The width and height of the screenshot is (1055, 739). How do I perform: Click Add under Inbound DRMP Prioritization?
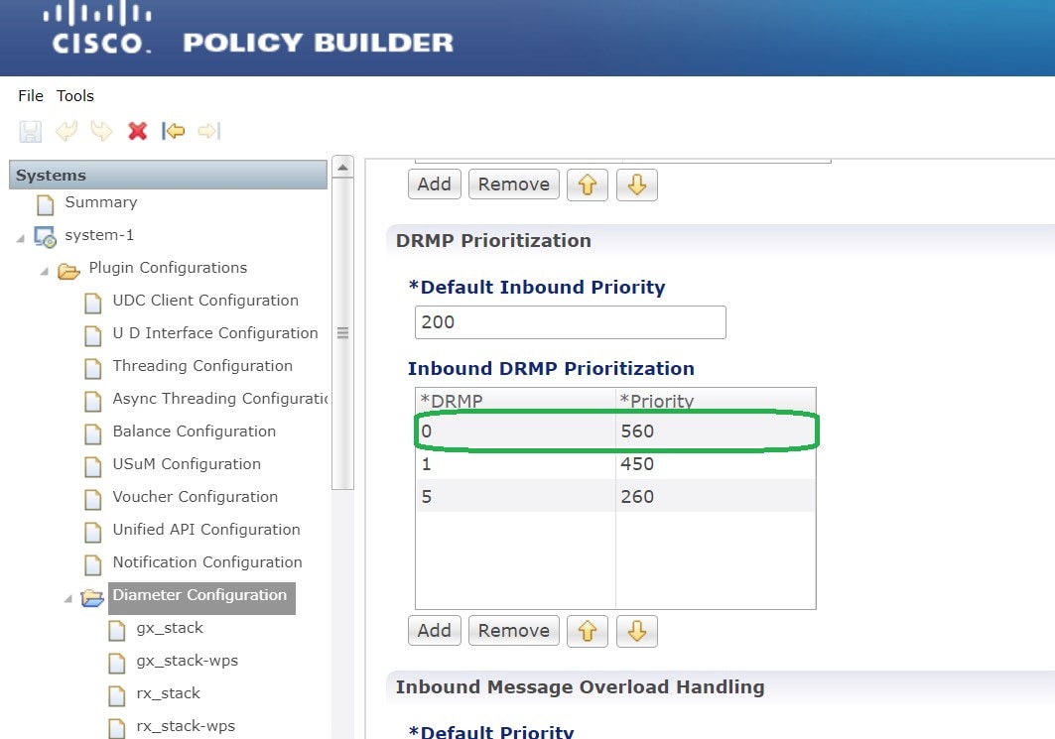pyautogui.click(x=434, y=631)
